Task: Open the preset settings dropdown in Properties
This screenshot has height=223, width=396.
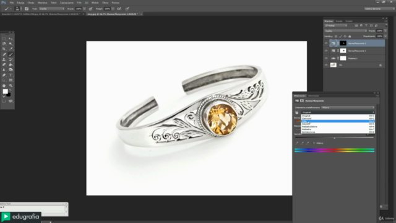Action: point(348,108)
